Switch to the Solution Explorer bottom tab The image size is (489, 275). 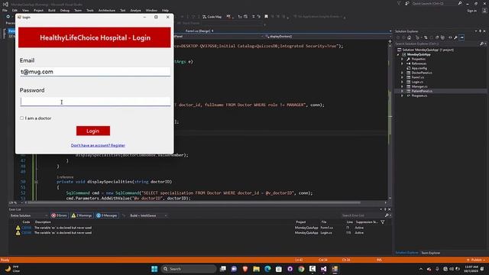[x=406, y=253]
